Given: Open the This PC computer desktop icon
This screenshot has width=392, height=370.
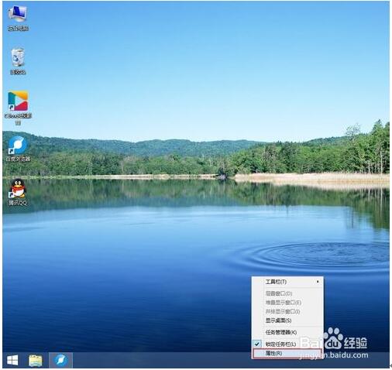Looking at the screenshot, I should (17, 18).
